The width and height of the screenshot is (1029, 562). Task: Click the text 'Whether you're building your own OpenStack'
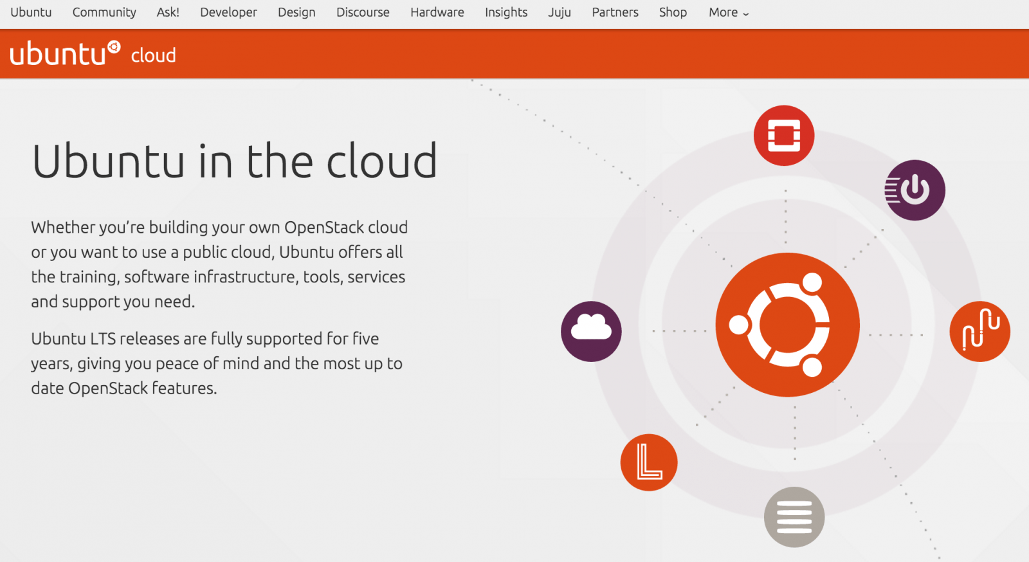pyautogui.click(x=197, y=228)
